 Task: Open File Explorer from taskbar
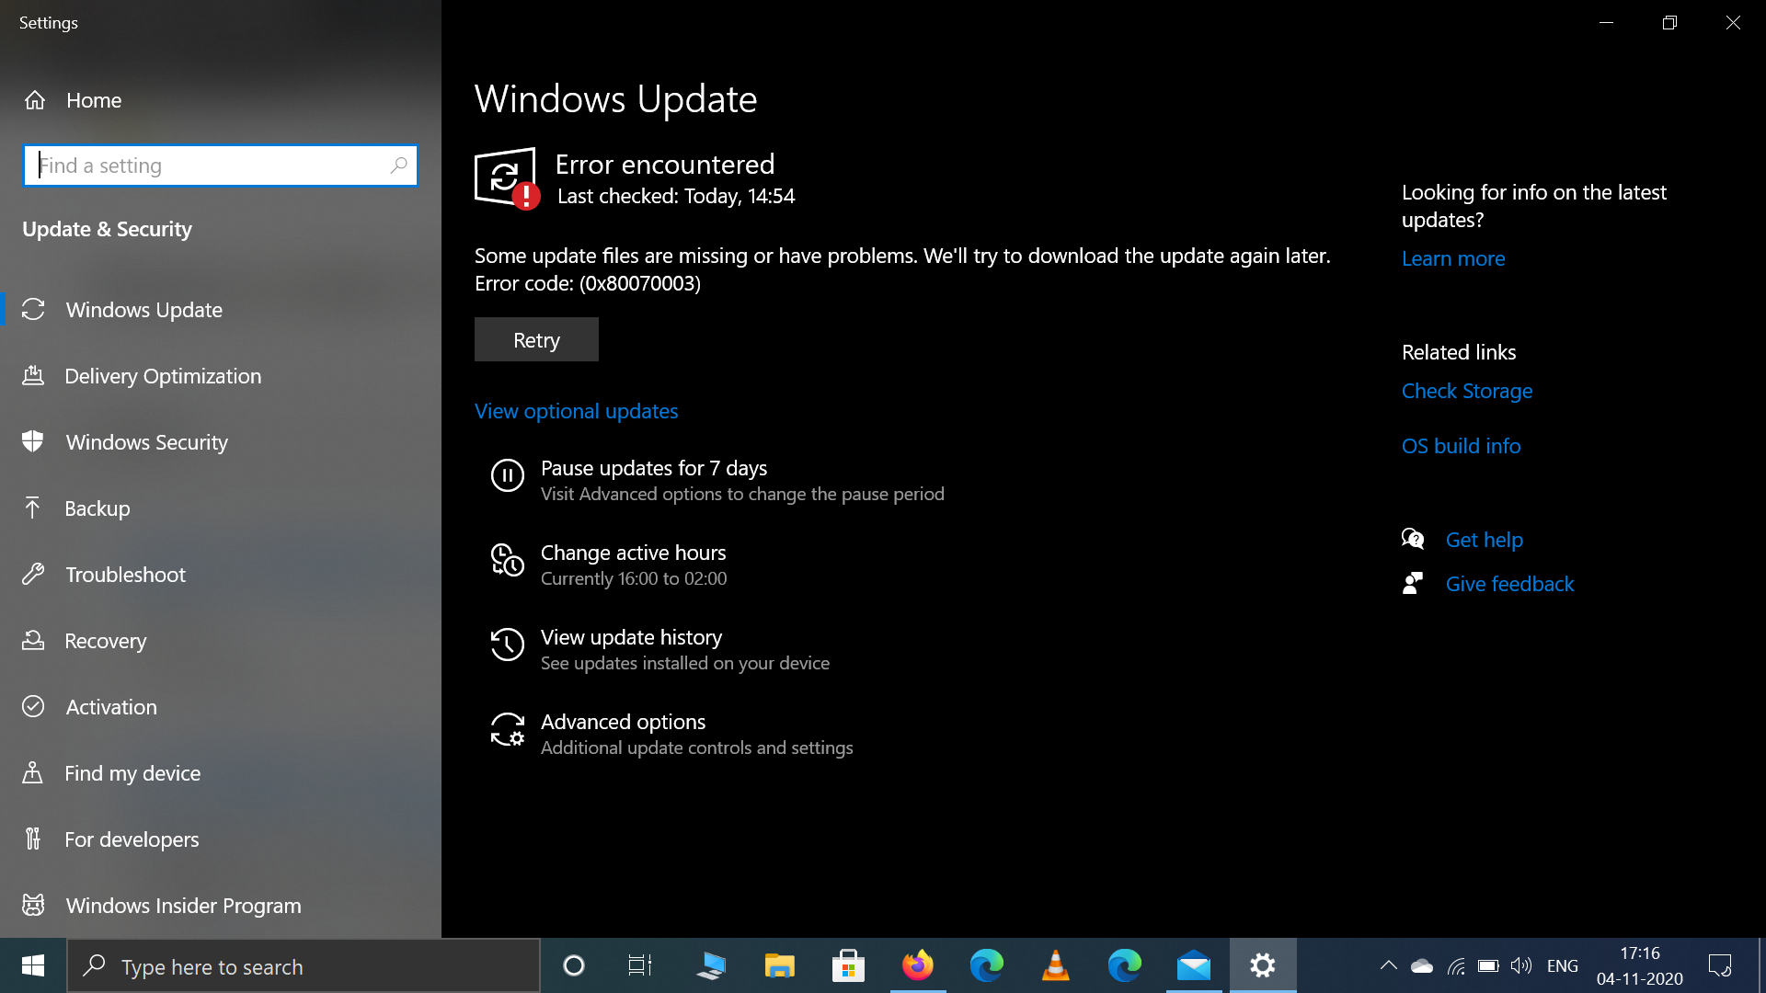click(x=779, y=965)
